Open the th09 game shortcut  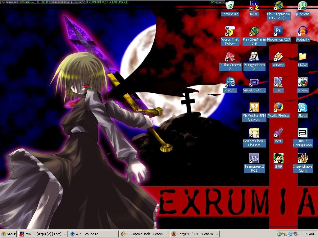coord(278,161)
